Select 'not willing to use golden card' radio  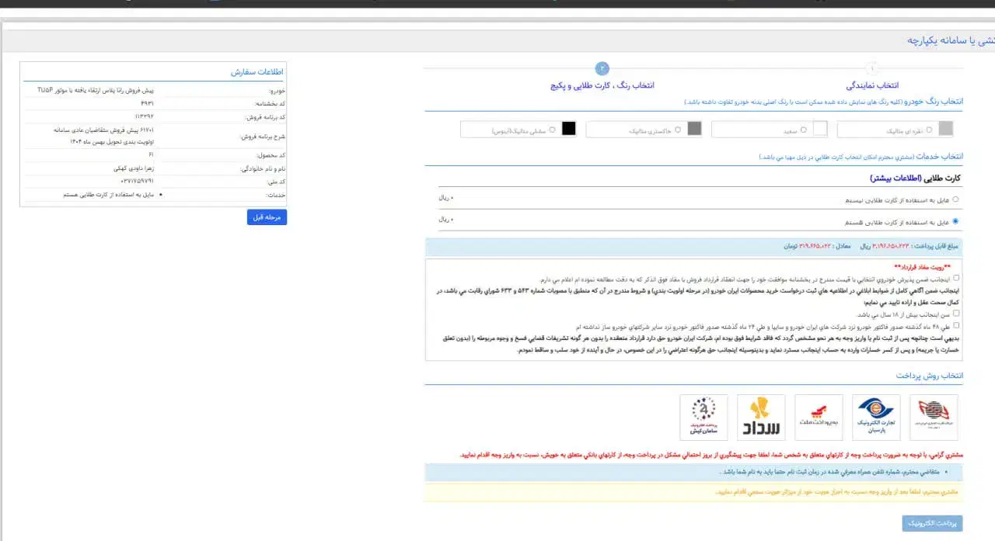click(955, 199)
